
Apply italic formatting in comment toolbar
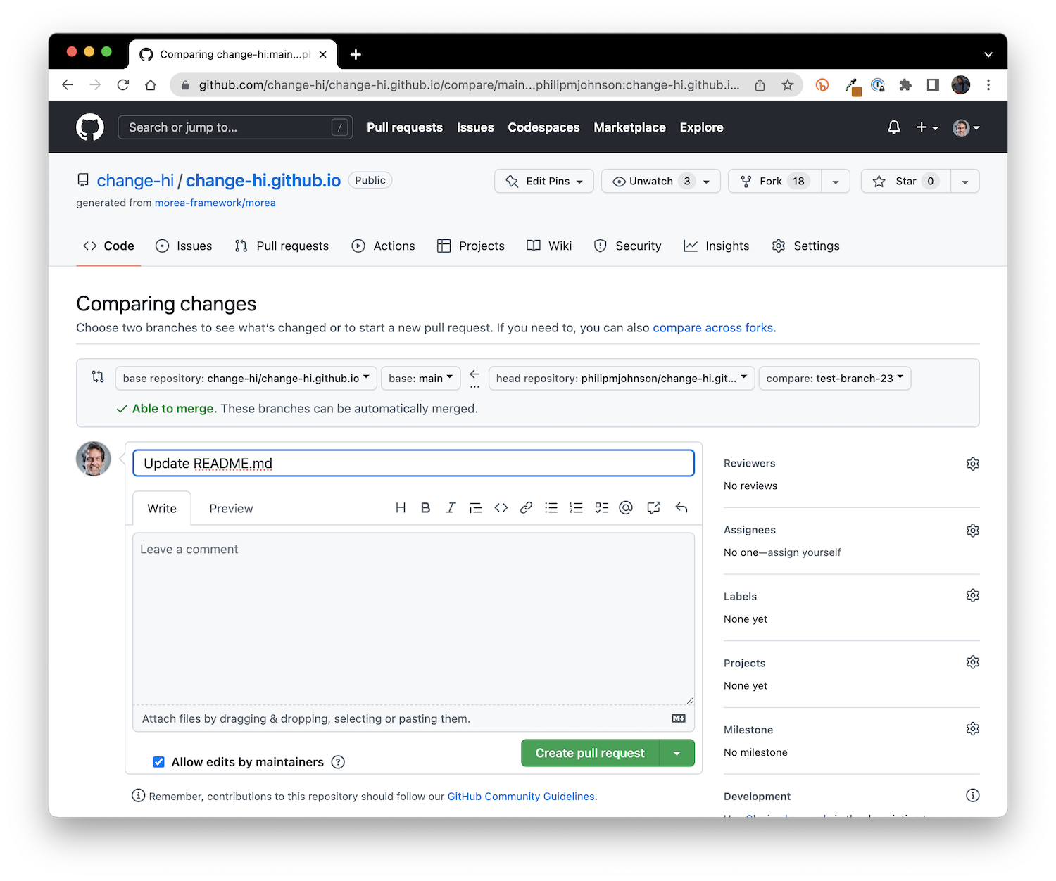[x=451, y=508]
